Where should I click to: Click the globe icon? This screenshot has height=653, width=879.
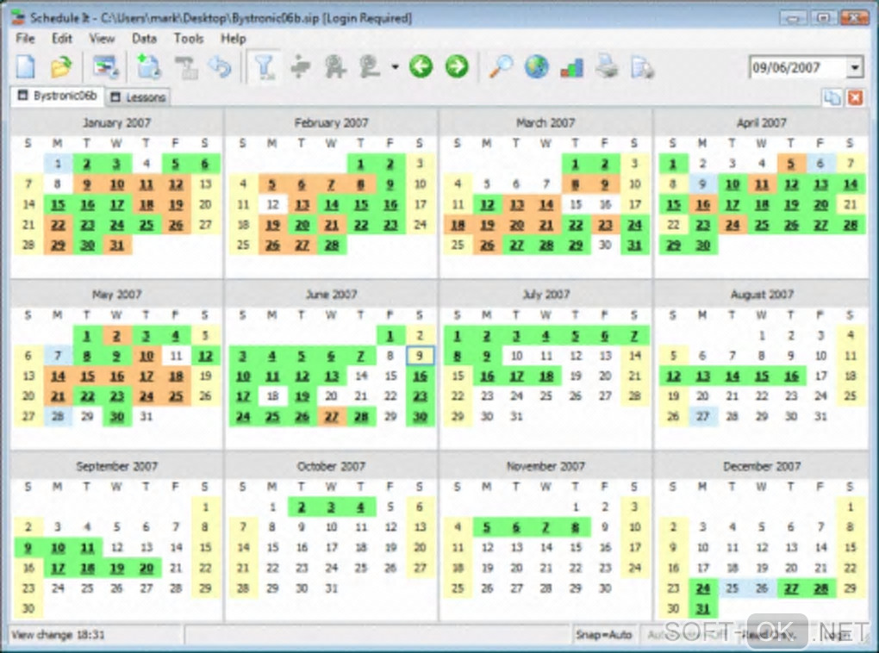tap(537, 67)
